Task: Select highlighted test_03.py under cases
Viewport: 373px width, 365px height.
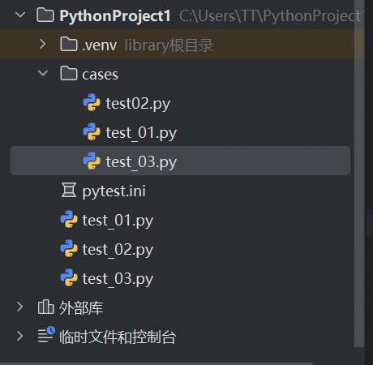Action: click(141, 162)
